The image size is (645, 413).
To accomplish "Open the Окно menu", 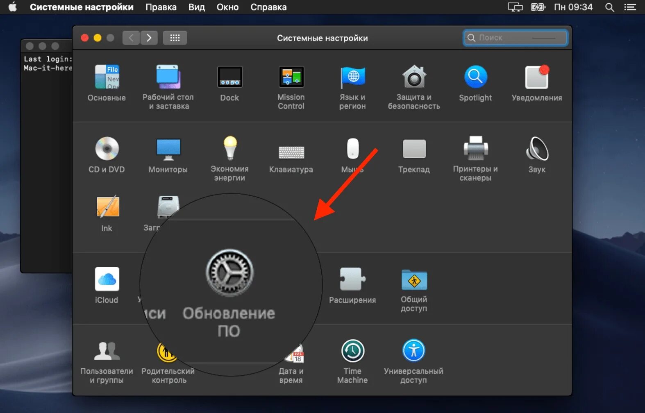I will [x=227, y=7].
